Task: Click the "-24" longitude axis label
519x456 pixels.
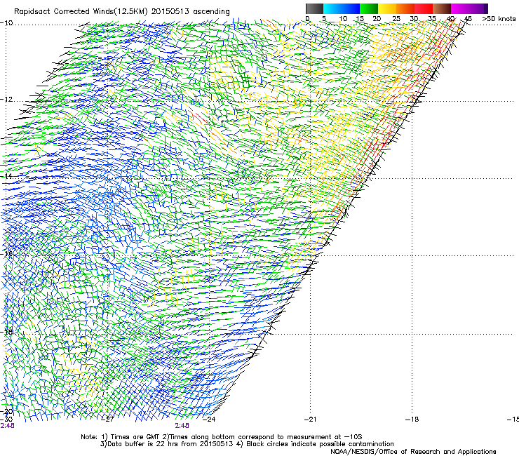Action: coord(208,420)
